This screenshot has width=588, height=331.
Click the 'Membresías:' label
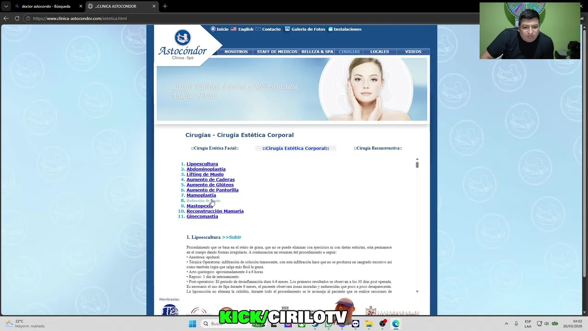170,299
